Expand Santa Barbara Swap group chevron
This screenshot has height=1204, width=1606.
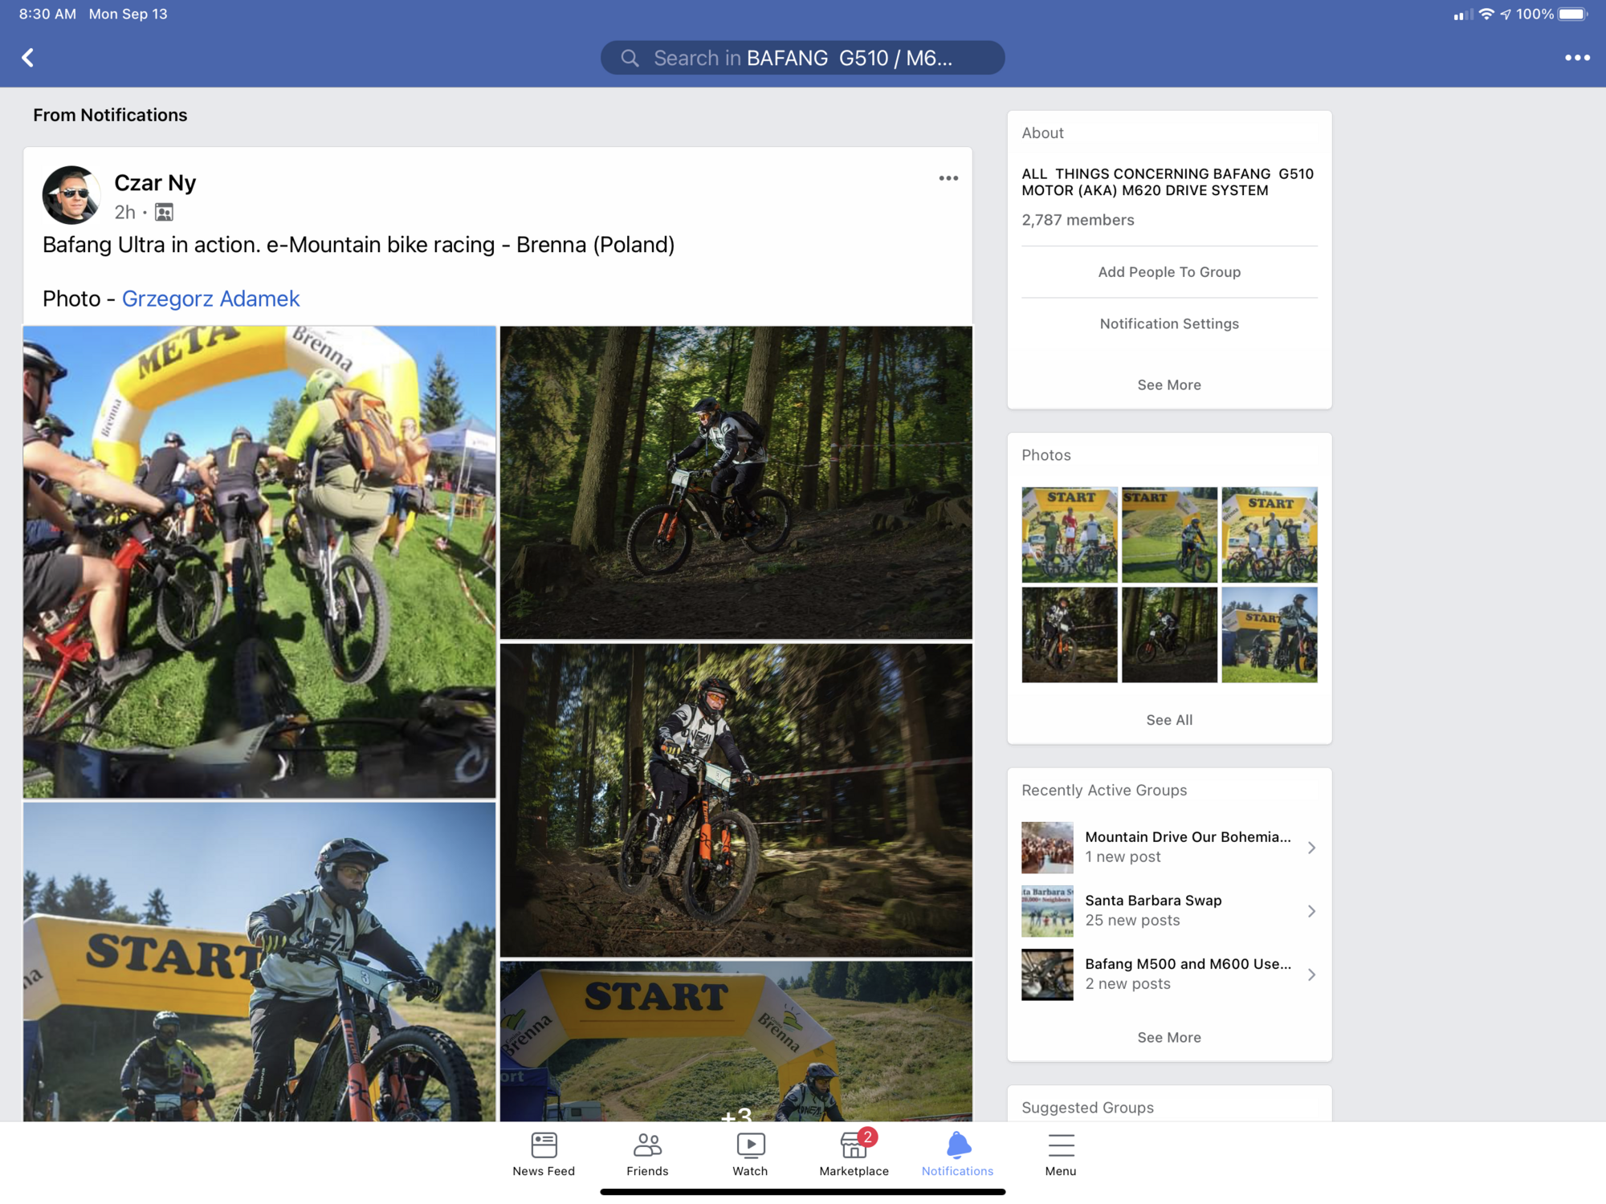[1310, 911]
